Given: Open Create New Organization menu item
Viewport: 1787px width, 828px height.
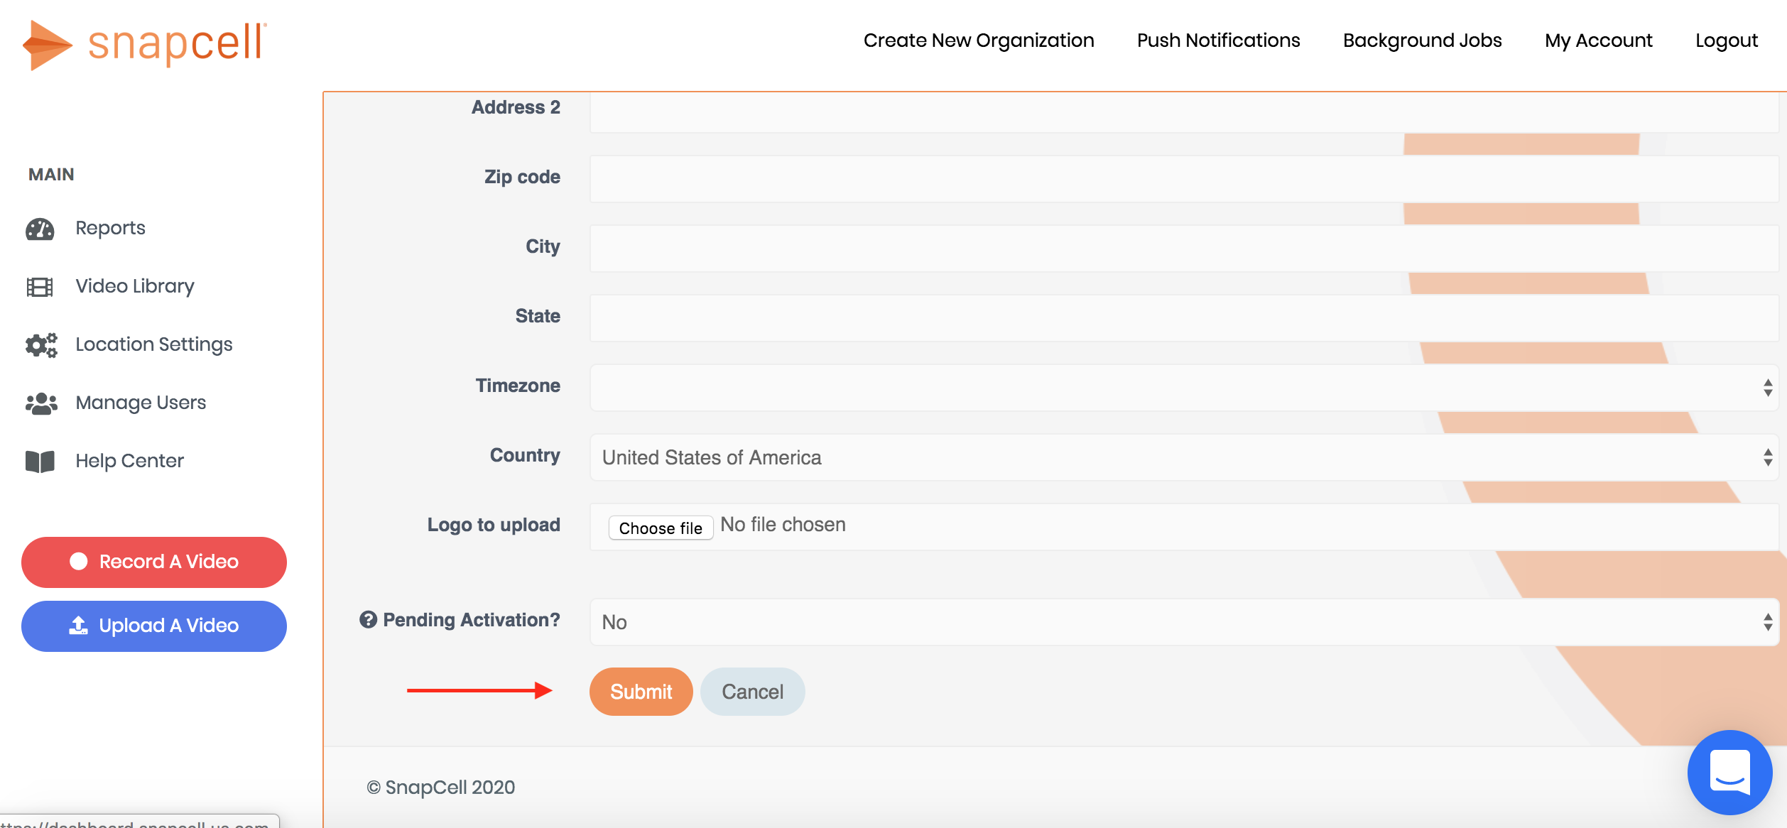Looking at the screenshot, I should click(978, 40).
